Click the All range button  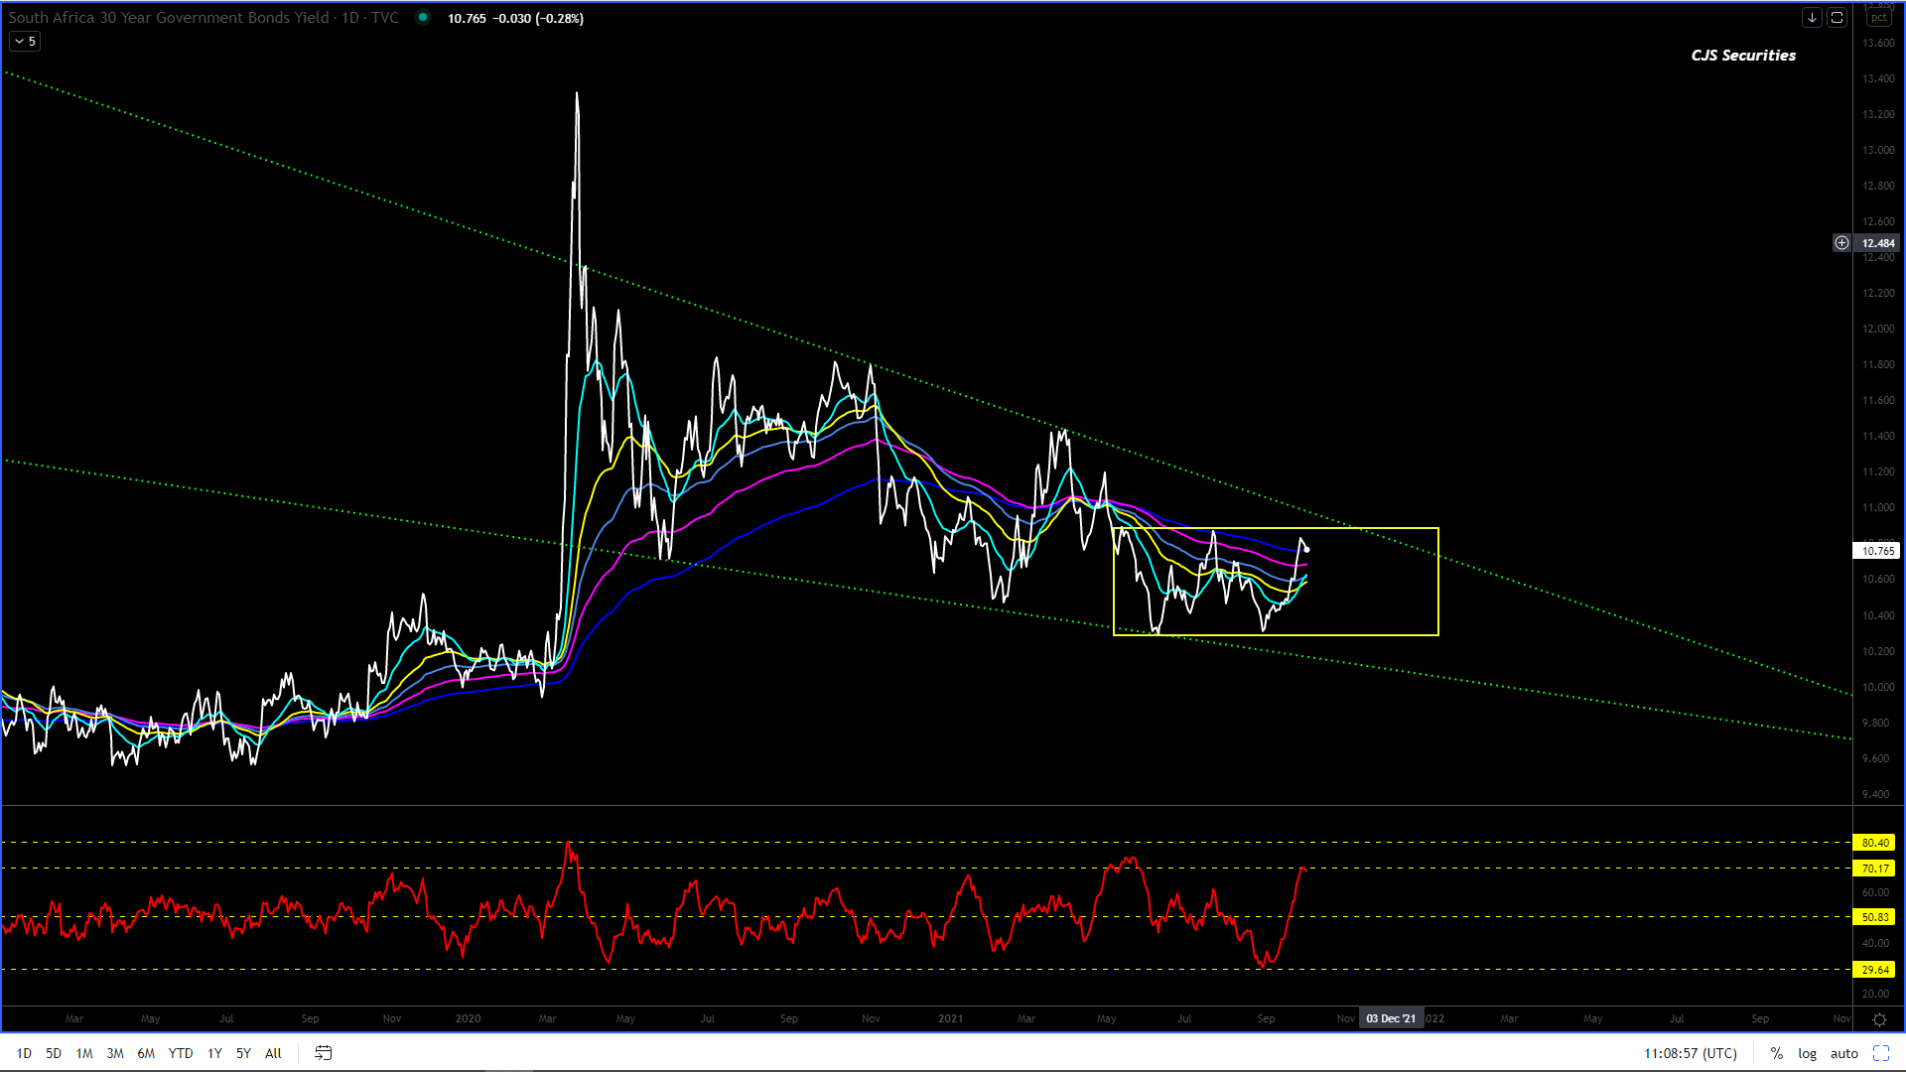pyautogui.click(x=273, y=1053)
